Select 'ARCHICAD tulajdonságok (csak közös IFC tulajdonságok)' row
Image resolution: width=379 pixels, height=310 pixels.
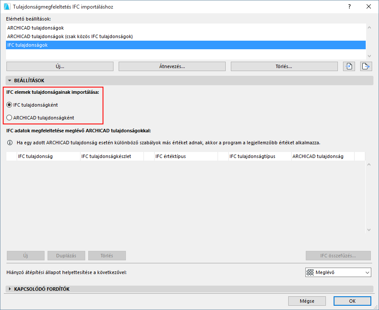click(x=185, y=36)
